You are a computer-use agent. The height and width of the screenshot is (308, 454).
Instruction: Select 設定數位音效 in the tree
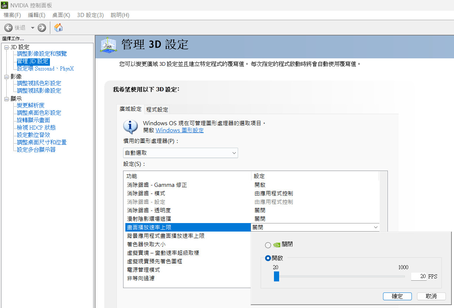pyautogui.click(x=33, y=135)
